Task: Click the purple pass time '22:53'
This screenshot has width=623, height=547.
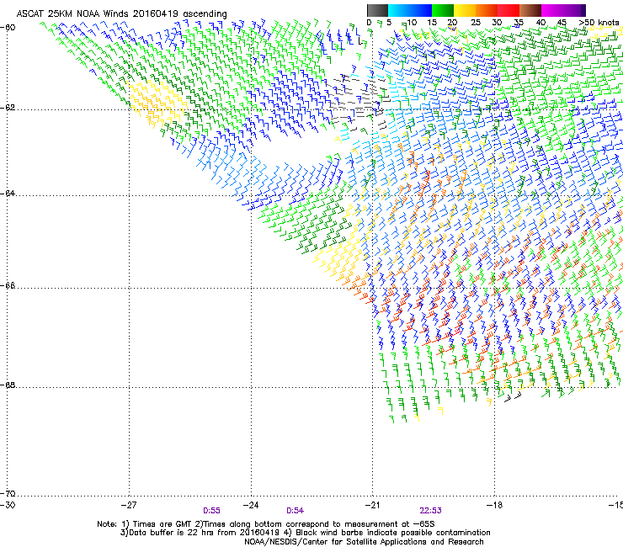Action: tap(430, 511)
